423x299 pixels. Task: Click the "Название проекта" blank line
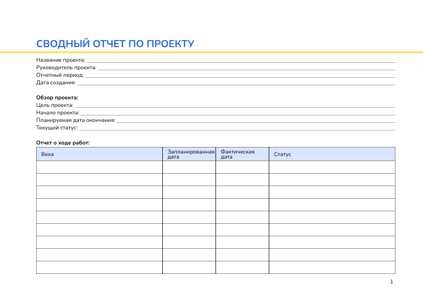pyautogui.click(x=240, y=61)
